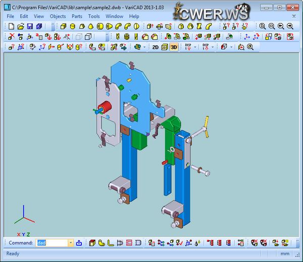This screenshot has height=262, width=303.
Task: Open the Help menu
Action: coord(134,16)
